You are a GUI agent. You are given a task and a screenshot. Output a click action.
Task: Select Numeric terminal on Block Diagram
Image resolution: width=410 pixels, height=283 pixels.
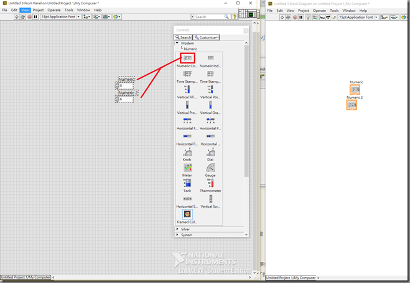[x=355, y=90]
